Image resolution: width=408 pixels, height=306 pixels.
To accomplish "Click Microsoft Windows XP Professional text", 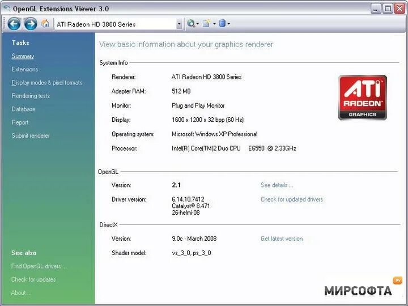I will pyautogui.click(x=215, y=134).
